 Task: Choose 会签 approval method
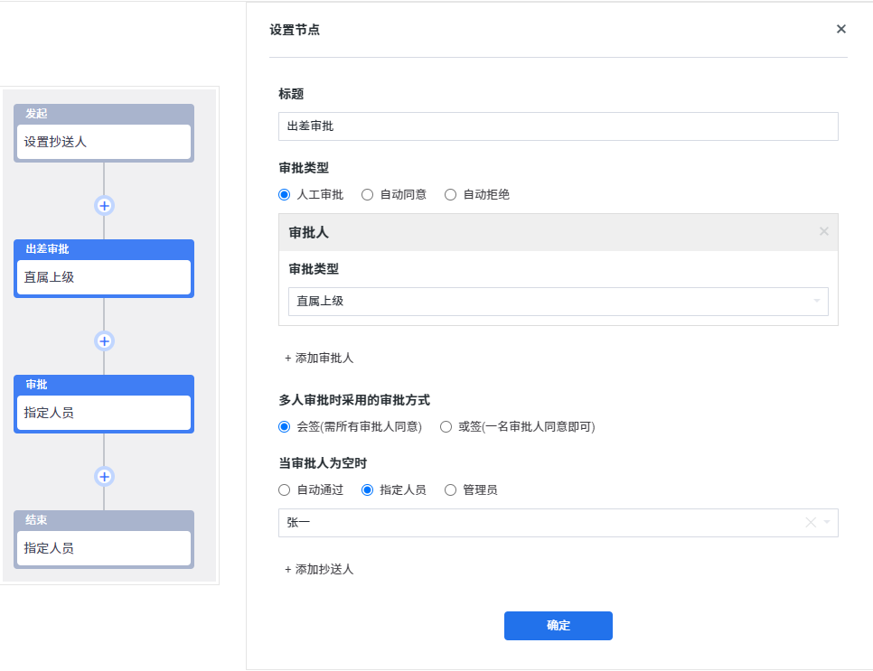coord(285,426)
